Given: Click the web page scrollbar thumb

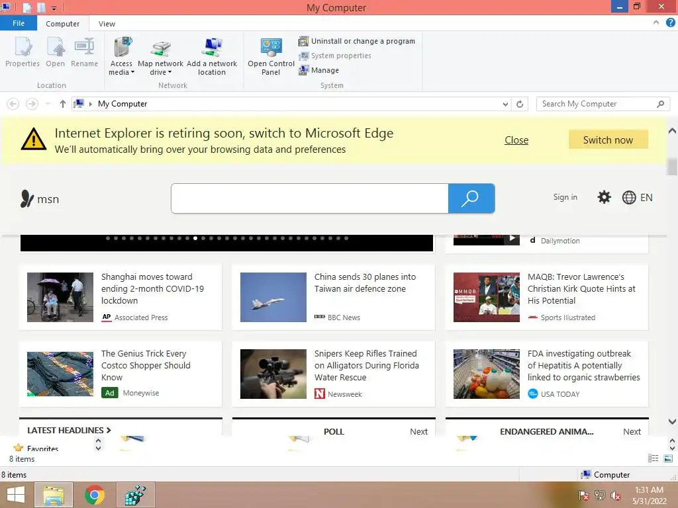Looking at the screenshot, I should (x=672, y=167).
